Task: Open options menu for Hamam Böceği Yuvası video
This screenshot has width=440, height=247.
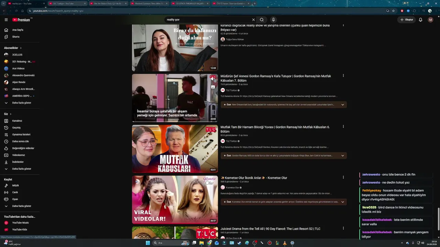Action: (x=343, y=127)
